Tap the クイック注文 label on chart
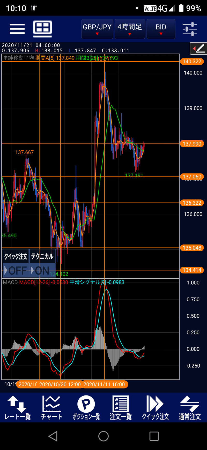Image resolution: width=207 pixels, height=450 pixels. pos(16,257)
